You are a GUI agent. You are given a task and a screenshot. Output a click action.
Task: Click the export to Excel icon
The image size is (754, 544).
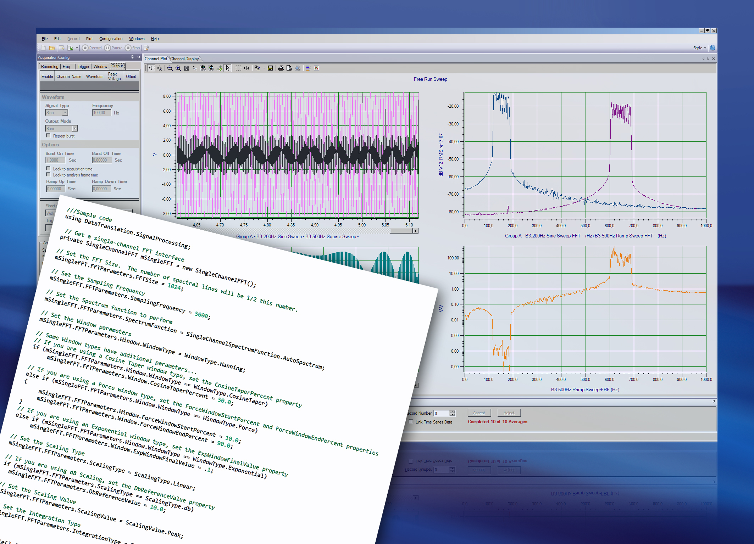pos(71,48)
